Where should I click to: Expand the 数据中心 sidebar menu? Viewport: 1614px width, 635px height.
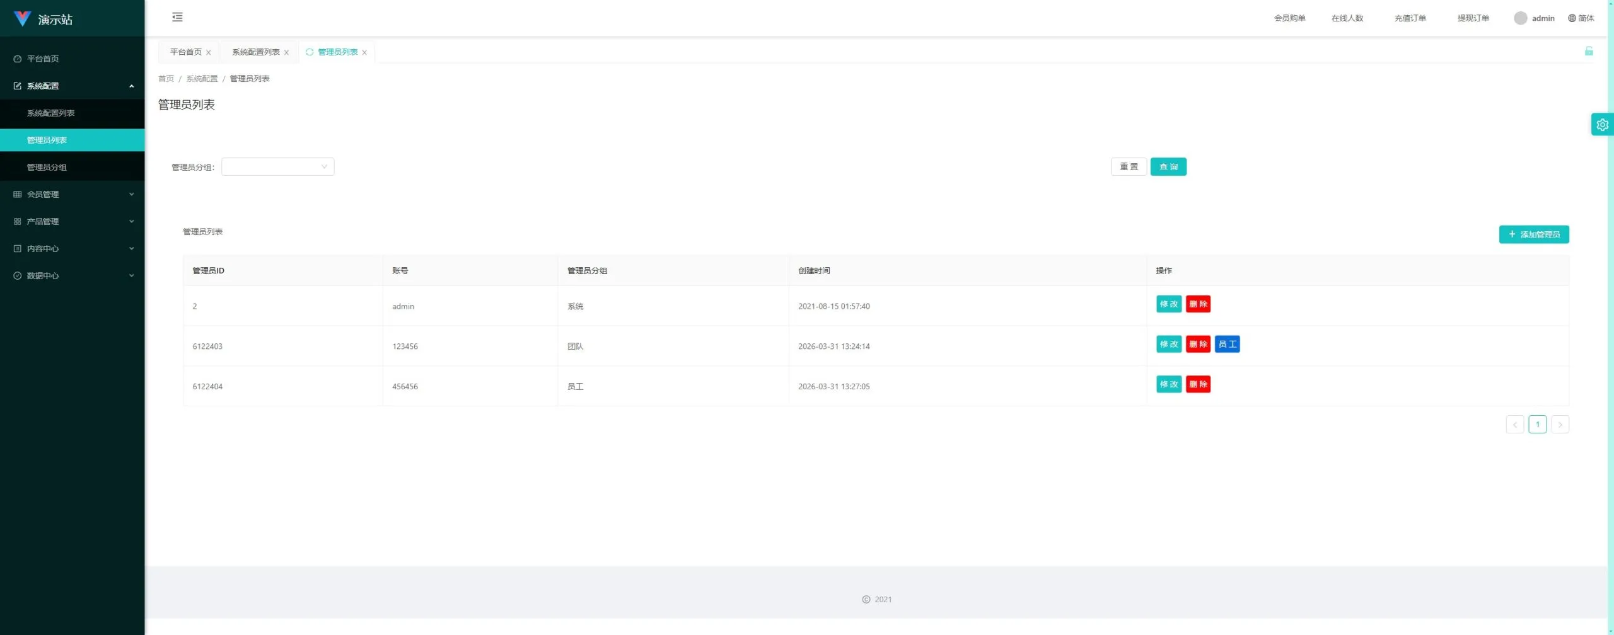tap(73, 275)
